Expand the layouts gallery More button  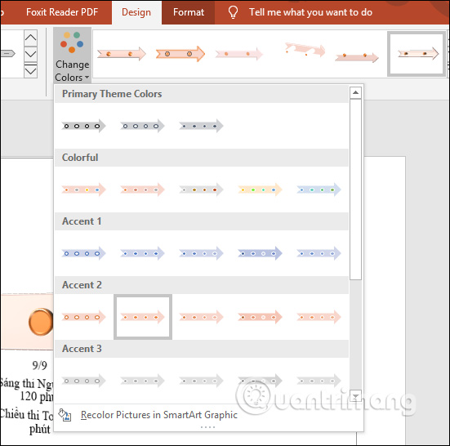tap(30, 71)
